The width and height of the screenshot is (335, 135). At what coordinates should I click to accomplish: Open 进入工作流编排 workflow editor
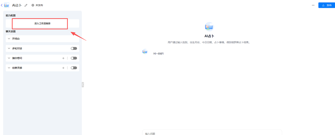42,23
